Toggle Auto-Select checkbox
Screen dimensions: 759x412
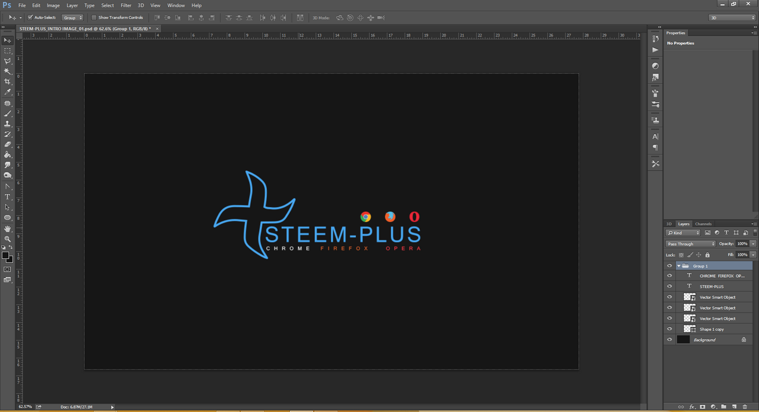(30, 18)
